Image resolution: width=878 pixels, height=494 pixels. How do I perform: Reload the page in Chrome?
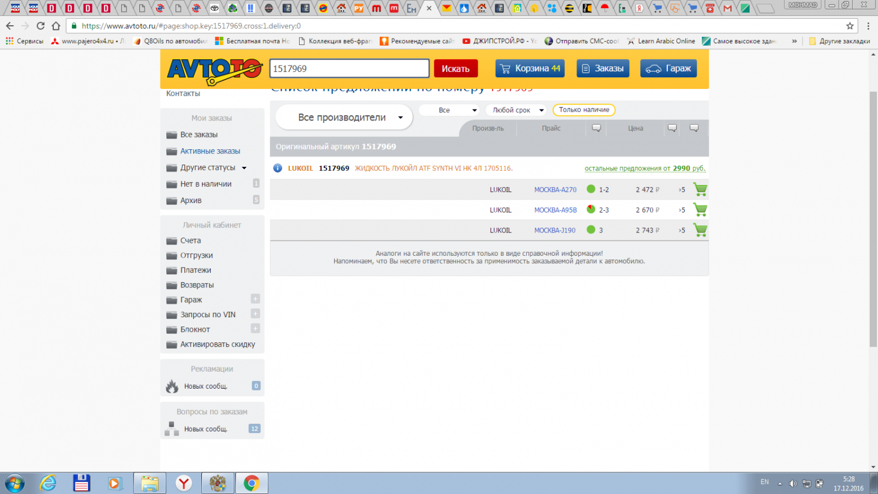(40, 26)
